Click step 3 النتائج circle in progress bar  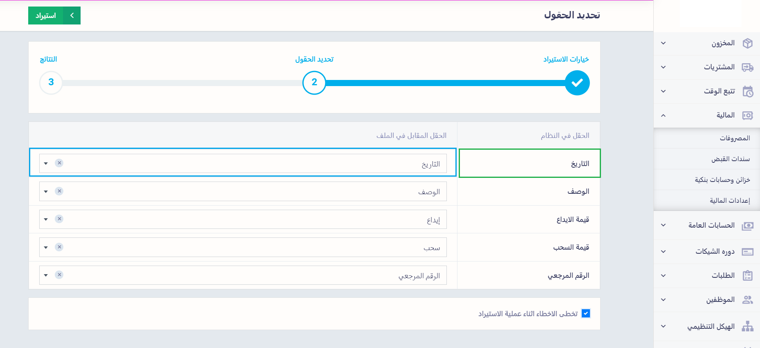pyautogui.click(x=51, y=82)
